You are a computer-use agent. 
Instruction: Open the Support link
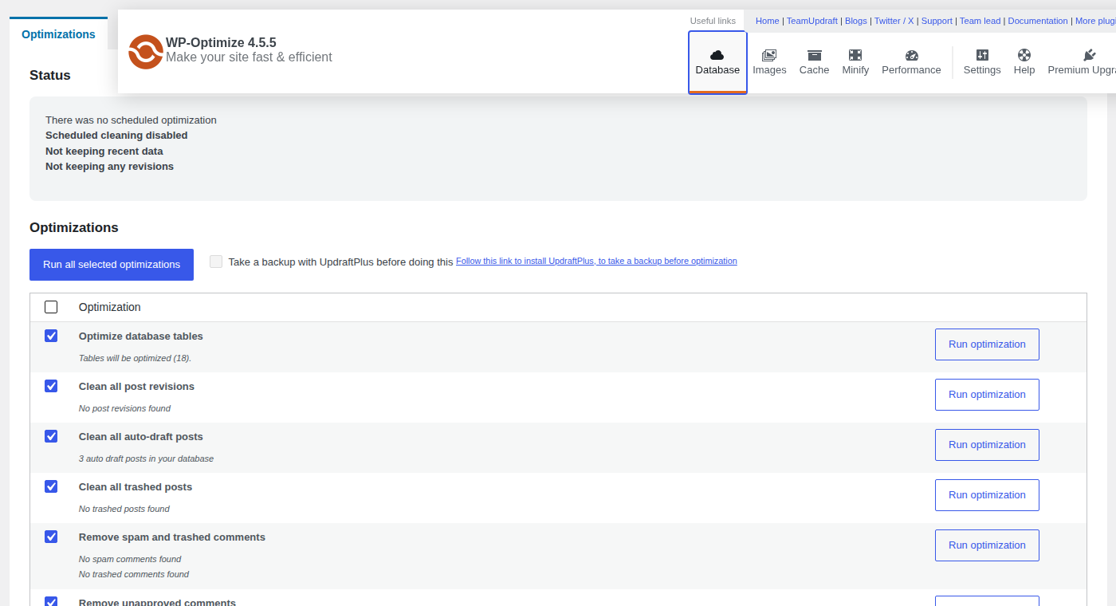point(937,21)
